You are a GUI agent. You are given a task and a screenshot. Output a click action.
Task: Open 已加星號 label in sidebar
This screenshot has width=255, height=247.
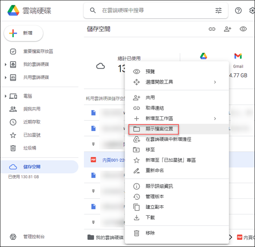coord(32,135)
